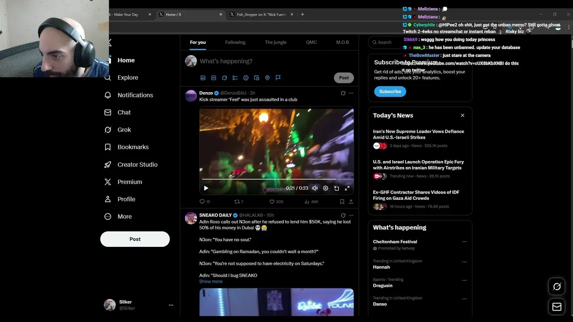Open Profile via the person icon

(x=107, y=199)
